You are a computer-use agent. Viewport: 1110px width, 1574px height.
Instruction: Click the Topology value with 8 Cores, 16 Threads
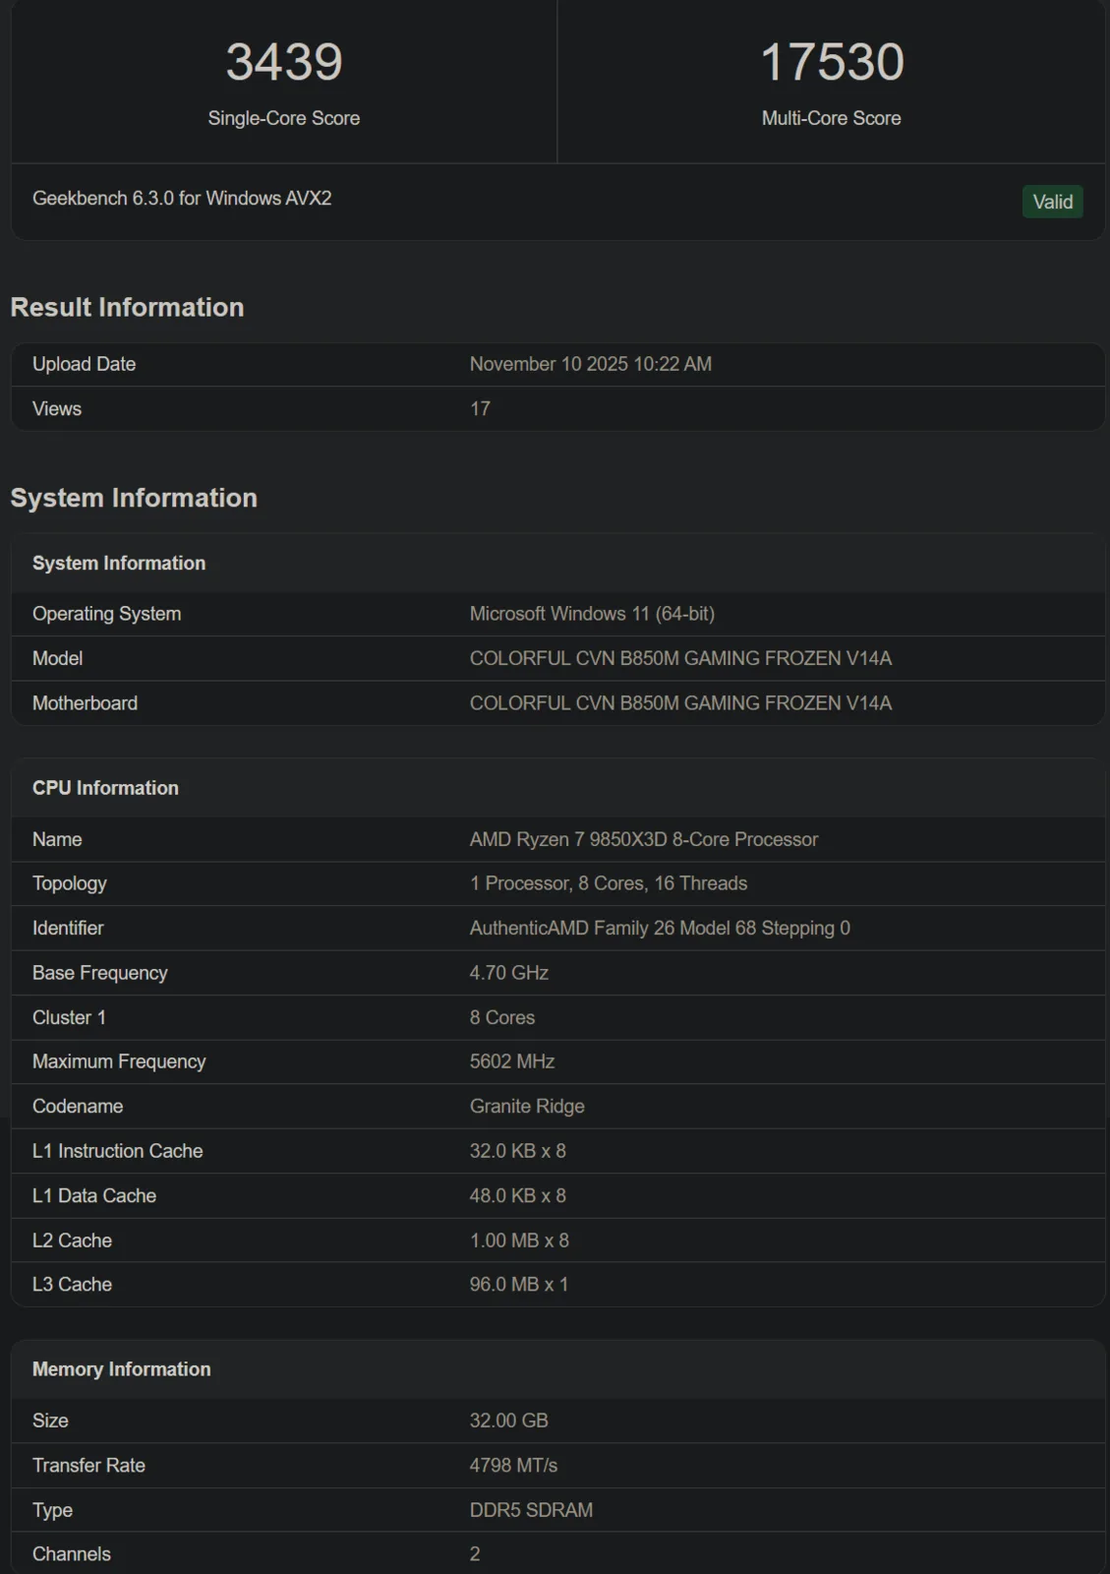point(608,883)
